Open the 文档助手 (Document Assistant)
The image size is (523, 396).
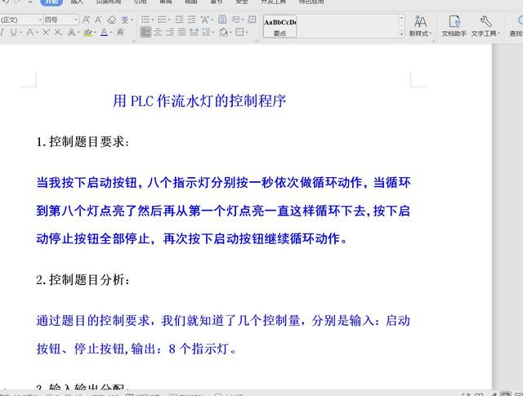point(454,26)
